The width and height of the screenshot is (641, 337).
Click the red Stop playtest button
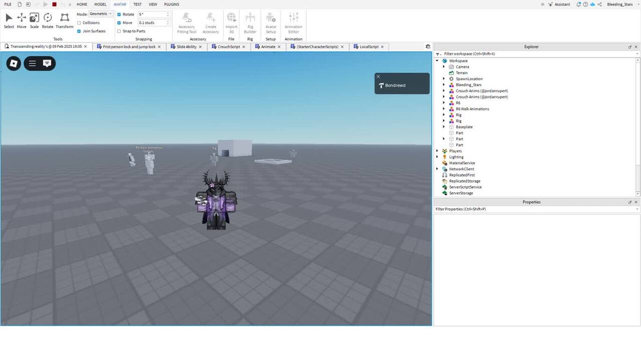pyautogui.click(x=55, y=5)
